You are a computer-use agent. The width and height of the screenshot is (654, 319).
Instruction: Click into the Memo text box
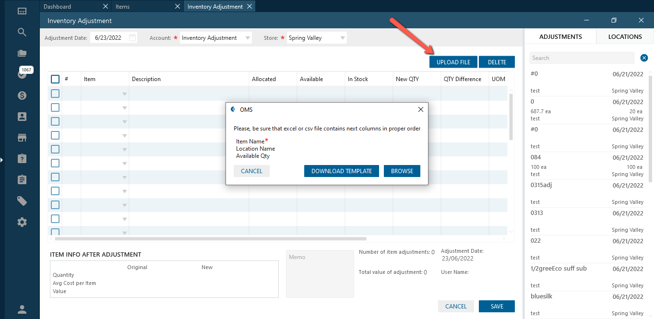point(320,273)
